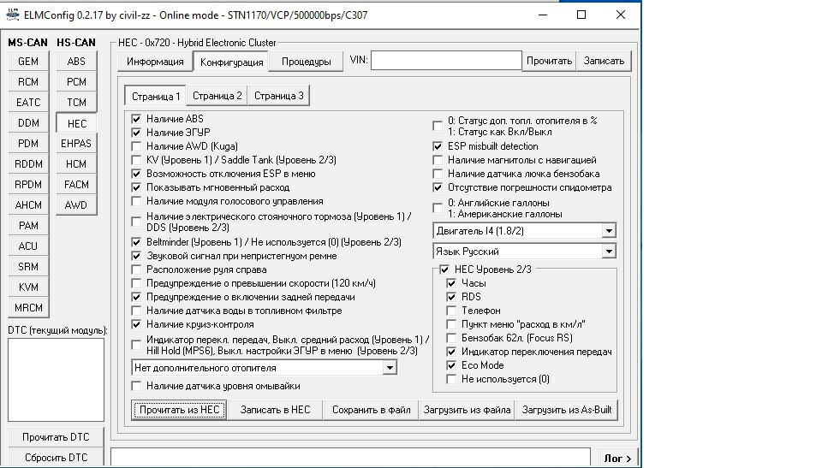Toggle the Eco Mode checkbox
822x468 pixels.
click(451, 365)
